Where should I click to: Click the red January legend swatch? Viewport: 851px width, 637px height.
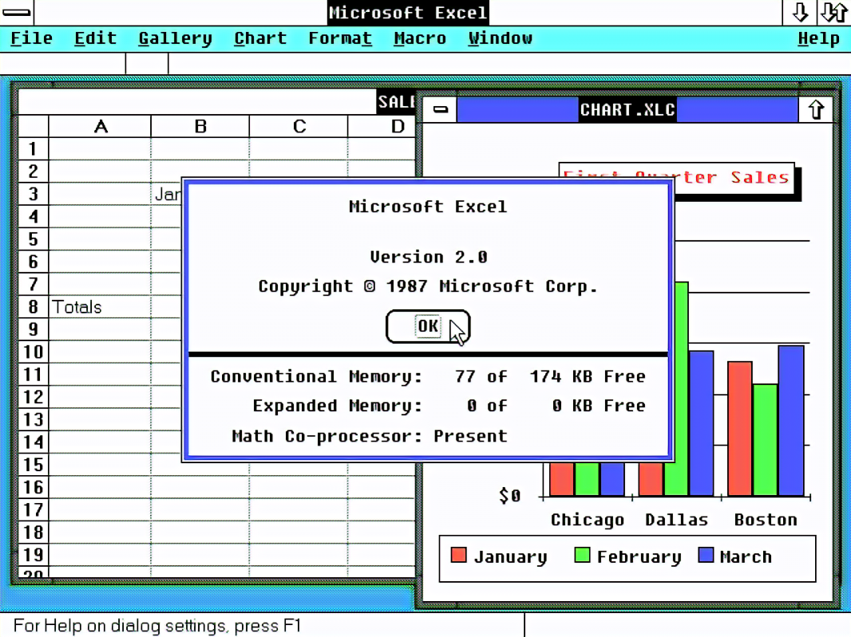point(459,556)
